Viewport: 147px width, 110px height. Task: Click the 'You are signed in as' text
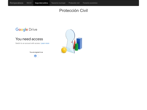click(36, 52)
